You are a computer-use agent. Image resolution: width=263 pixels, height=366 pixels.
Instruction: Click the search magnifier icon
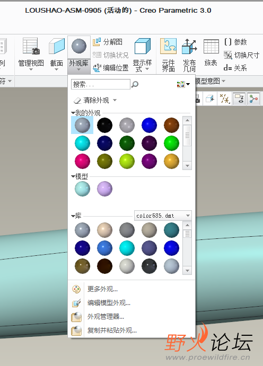135,84
